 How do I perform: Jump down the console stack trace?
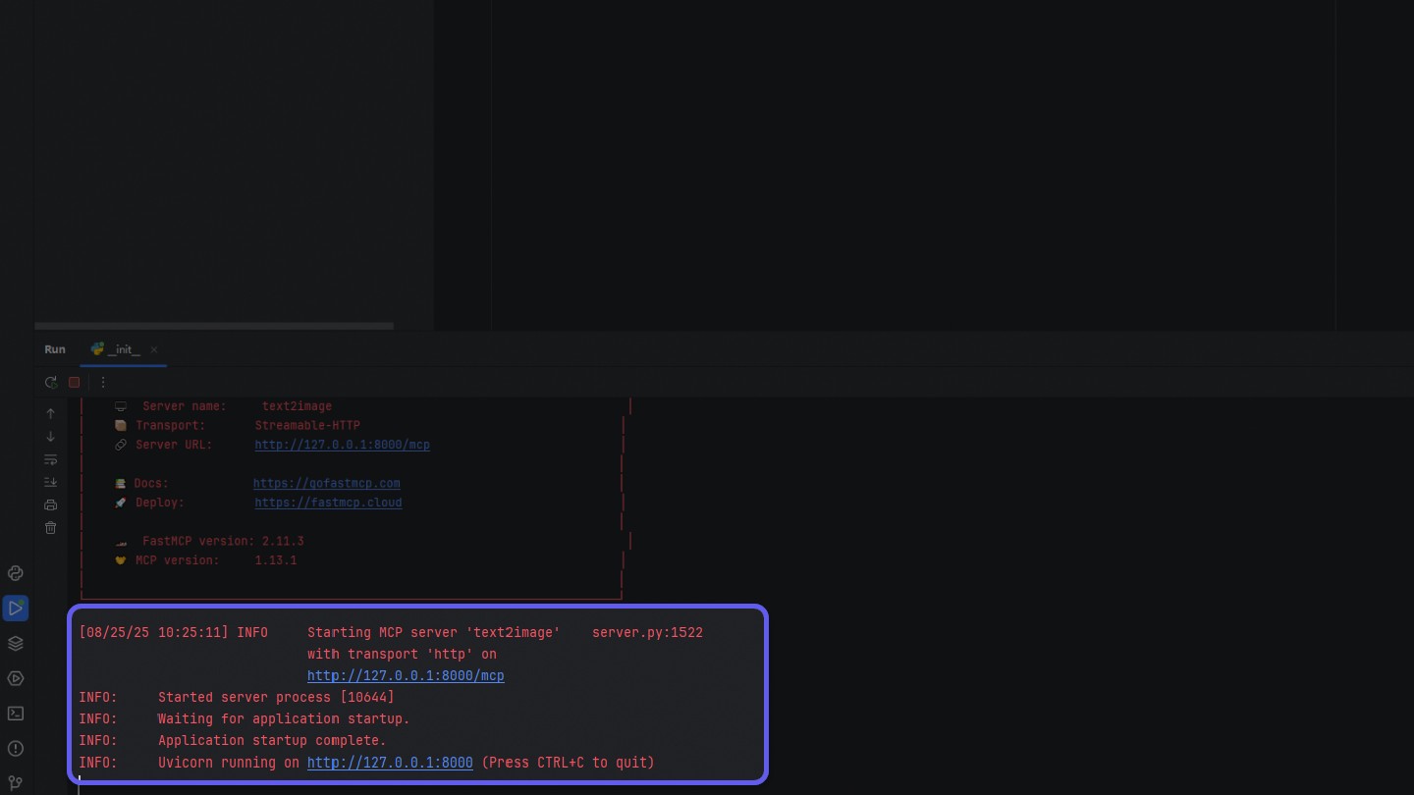point(51,437)
